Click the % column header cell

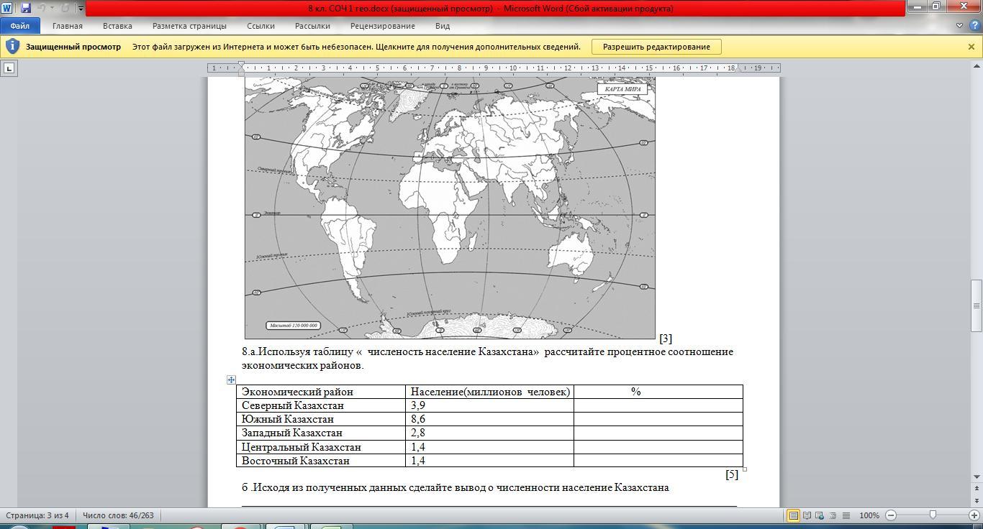point(658,392)
